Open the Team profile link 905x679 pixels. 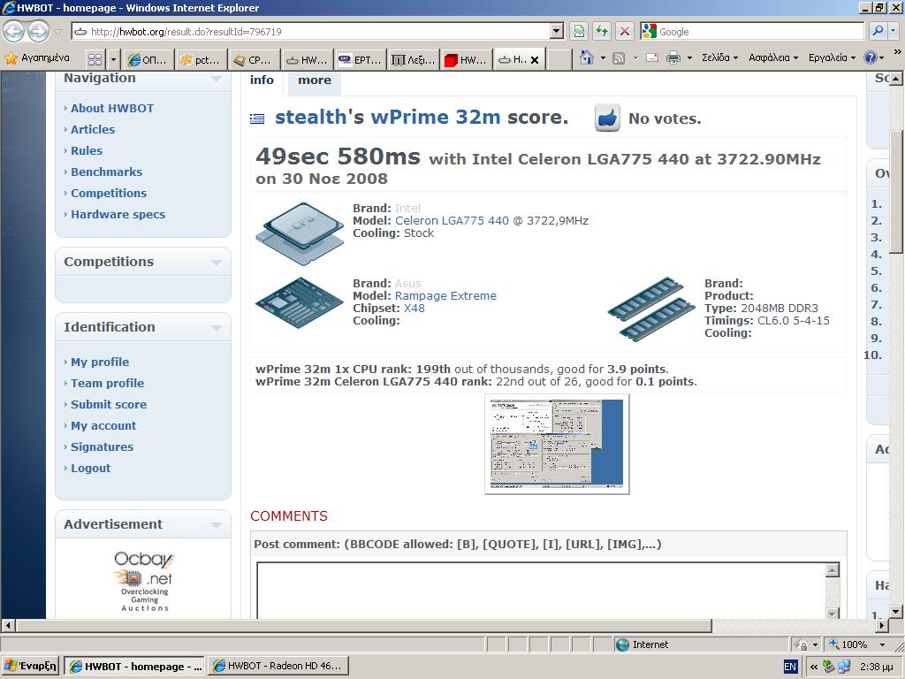click(107, 383)
